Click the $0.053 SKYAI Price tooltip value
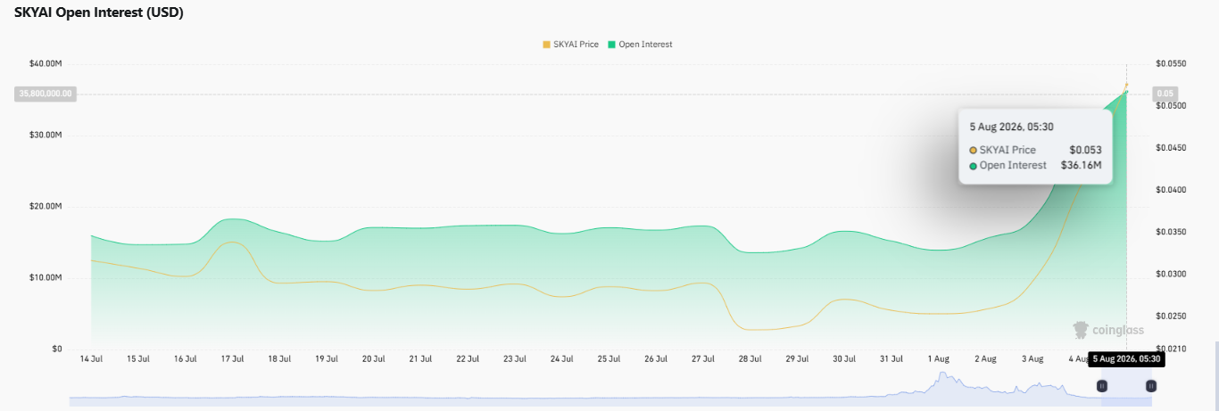This screenshot has height=411, width=1219. (1085, 150)
